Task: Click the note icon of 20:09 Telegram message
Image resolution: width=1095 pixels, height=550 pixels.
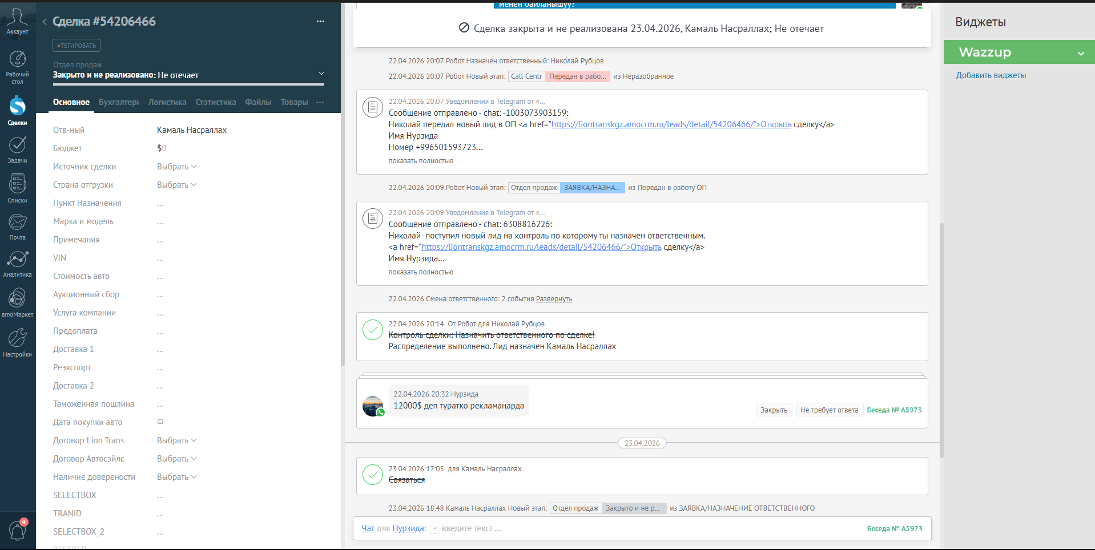Action: [373, 218]
